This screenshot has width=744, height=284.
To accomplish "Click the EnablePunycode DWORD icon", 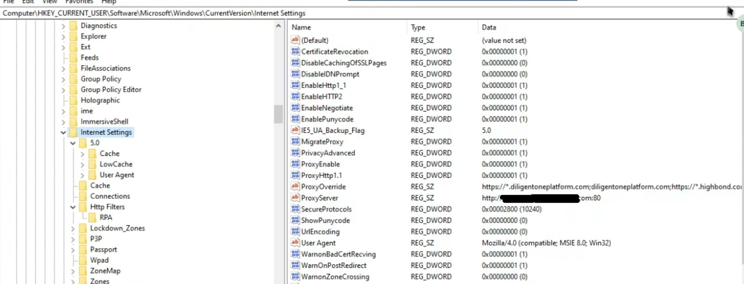I will 295,119.
